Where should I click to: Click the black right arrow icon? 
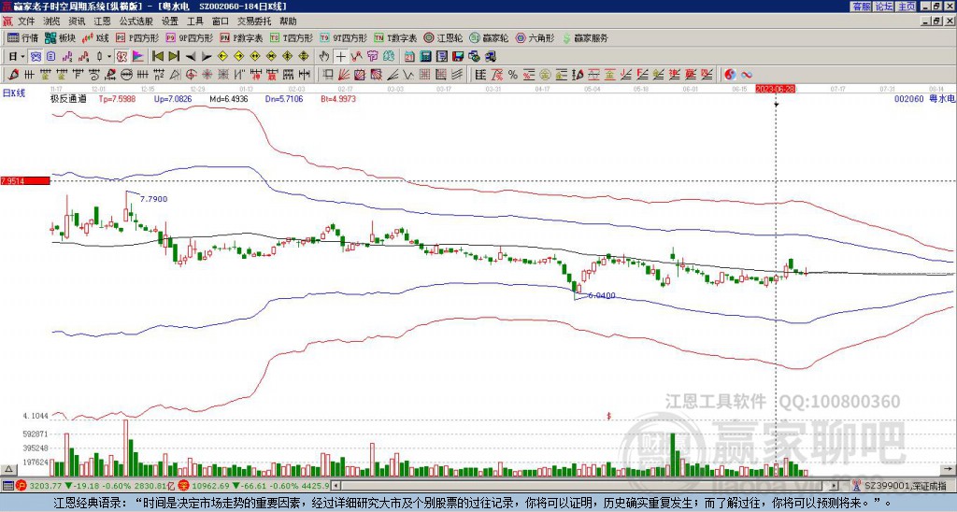pos(207,57)
